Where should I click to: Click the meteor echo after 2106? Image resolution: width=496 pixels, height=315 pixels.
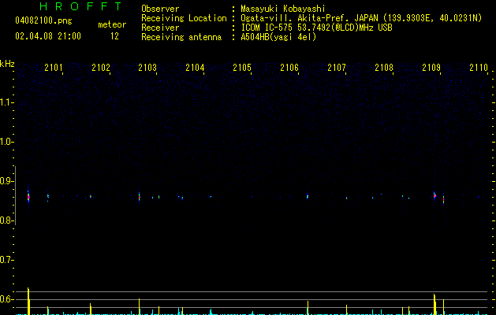pos(308,197)
